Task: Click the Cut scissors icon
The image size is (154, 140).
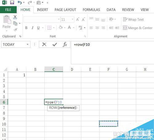Action: click(15, 17)
